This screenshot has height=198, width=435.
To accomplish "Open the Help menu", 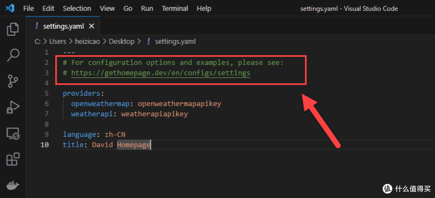I will (x=204, y=8).
